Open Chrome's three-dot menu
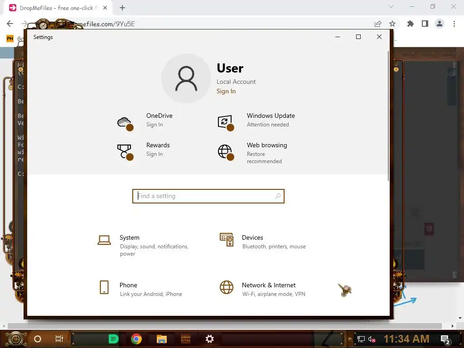This screenshot has width=464, height=348. [454, 24]
